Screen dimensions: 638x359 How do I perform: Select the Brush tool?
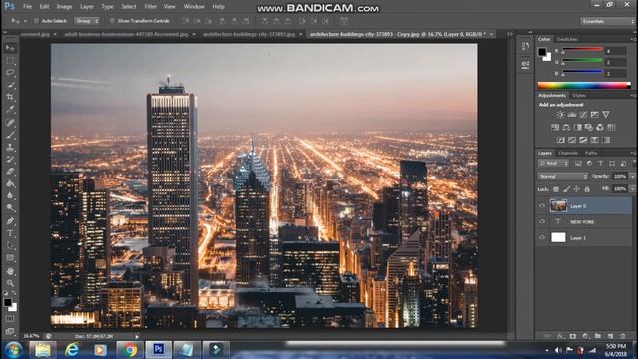click(10, 135)
